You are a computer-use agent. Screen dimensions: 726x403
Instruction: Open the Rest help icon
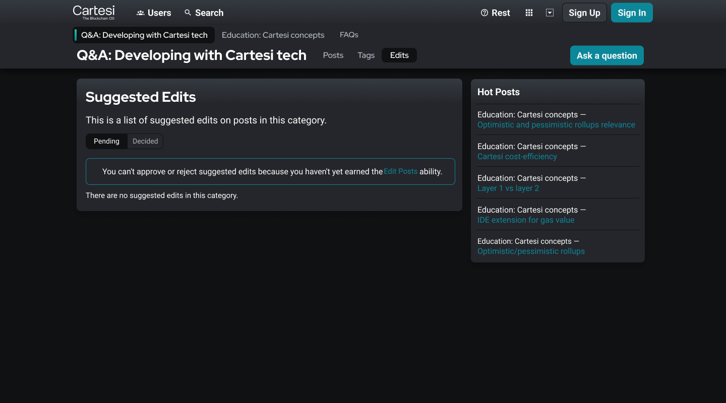tap(485, 13)
